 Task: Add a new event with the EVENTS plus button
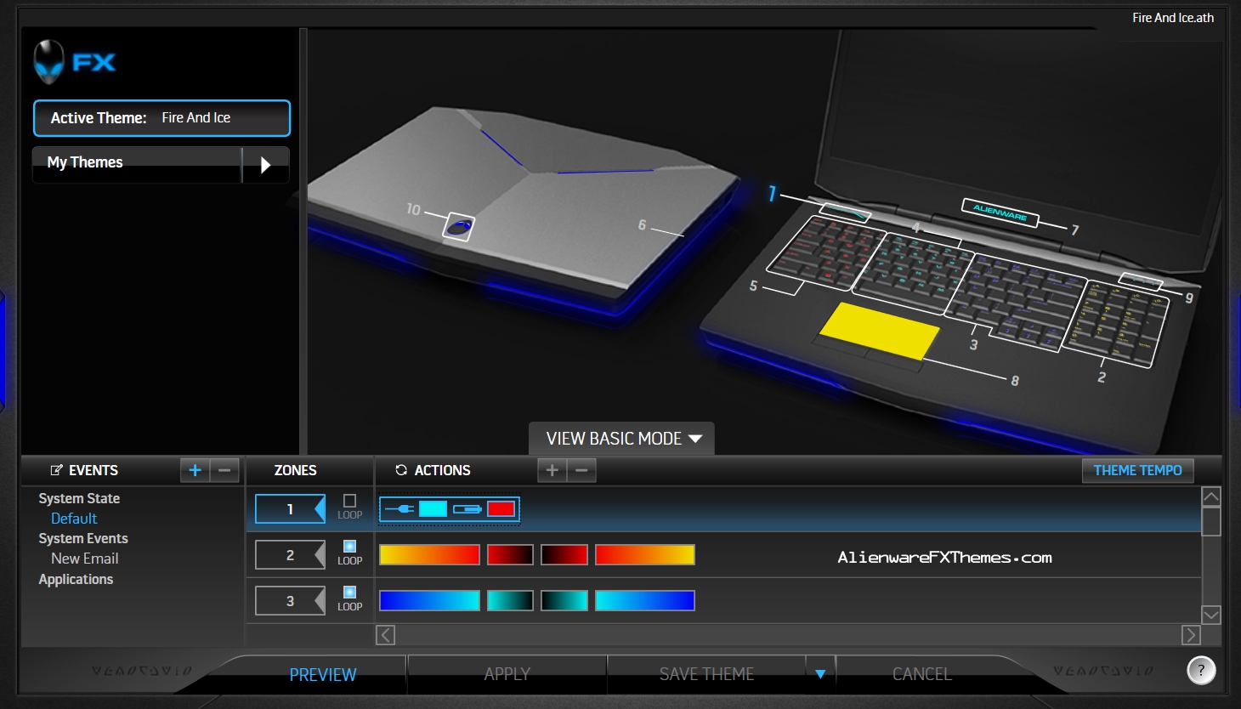[x=195, y=470]
